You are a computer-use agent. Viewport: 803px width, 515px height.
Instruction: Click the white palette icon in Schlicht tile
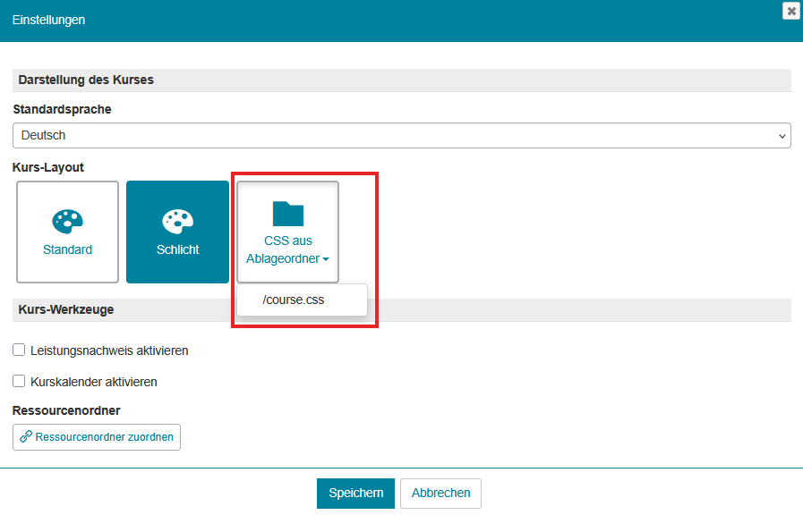(x=177, y=221)
